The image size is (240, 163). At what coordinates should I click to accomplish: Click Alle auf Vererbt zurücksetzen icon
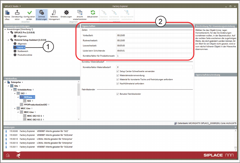[x=127, y=12]
